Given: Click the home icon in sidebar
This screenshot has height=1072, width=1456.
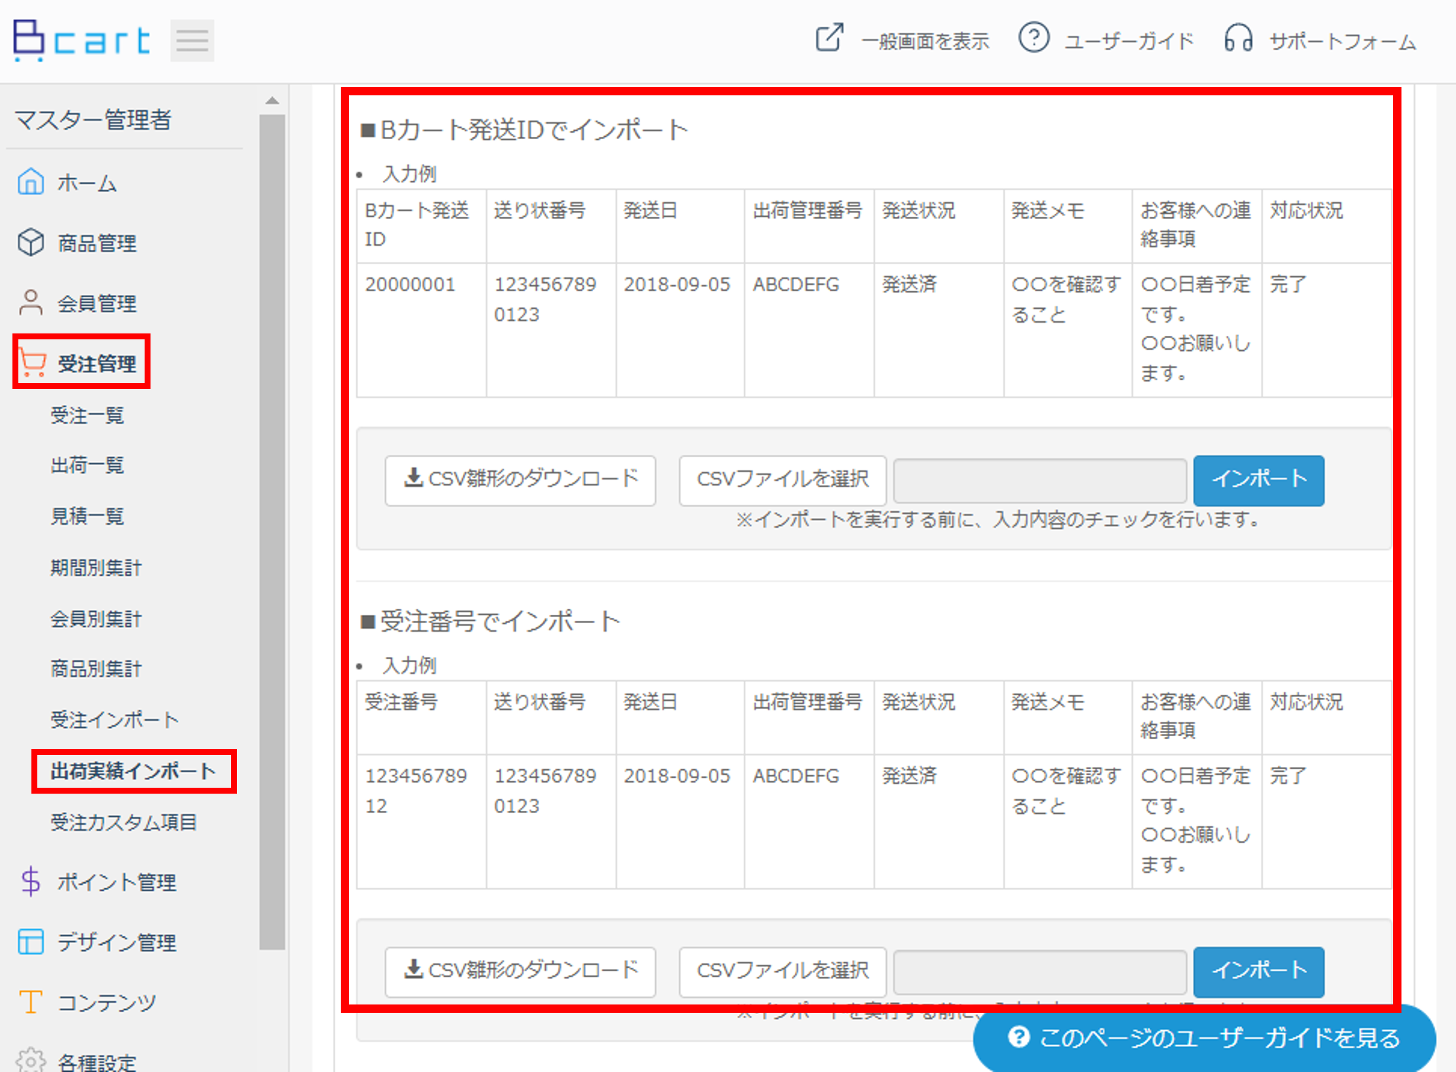Looking at the screenshot, I should point(30,182).
